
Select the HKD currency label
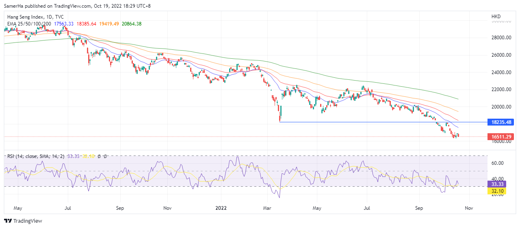tap(496, 17)
